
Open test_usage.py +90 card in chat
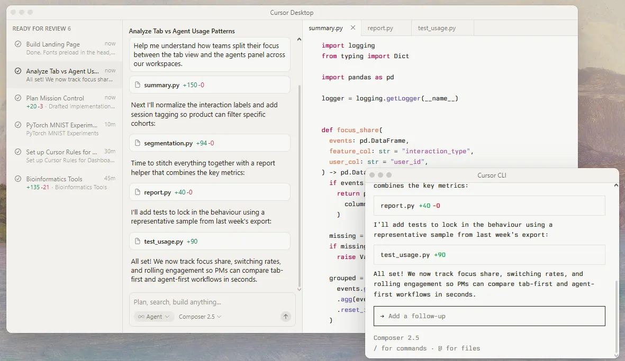210,241
